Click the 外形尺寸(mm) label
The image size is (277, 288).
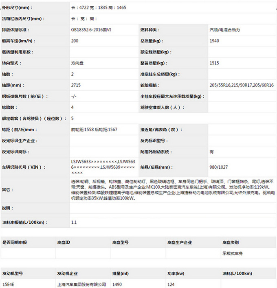tap(17, 8)
